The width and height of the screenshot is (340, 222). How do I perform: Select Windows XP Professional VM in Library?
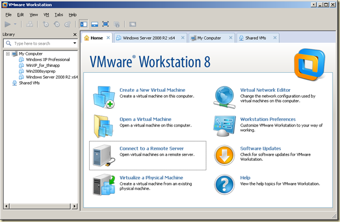click(x=48, y=60)
